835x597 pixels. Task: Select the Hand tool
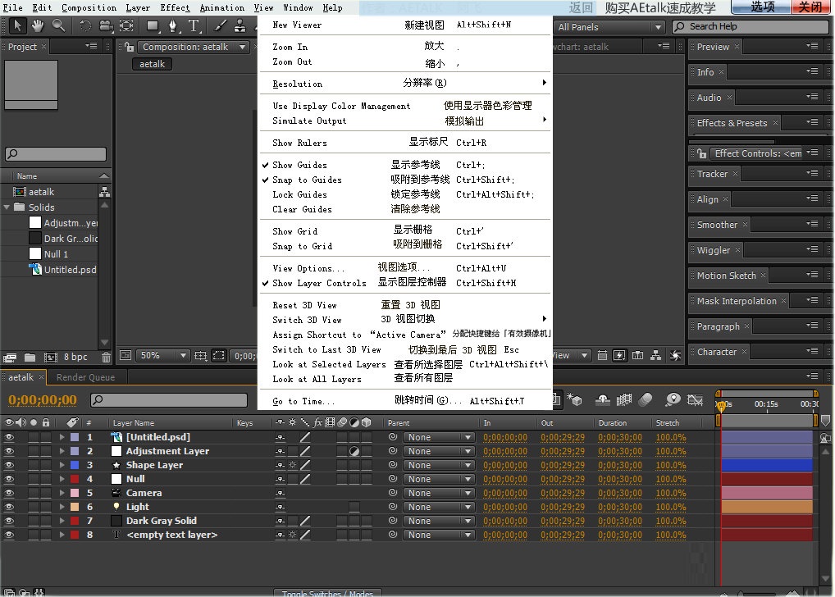tap(38, 26)
